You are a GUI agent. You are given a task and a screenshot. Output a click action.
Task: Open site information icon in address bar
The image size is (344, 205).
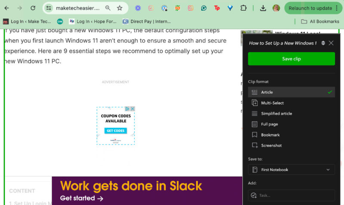coord(49,8)
